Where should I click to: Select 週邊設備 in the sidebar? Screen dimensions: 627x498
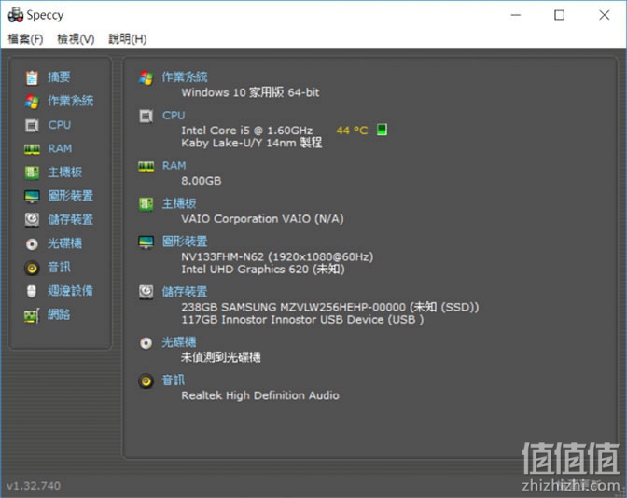[x=71, y=291]
